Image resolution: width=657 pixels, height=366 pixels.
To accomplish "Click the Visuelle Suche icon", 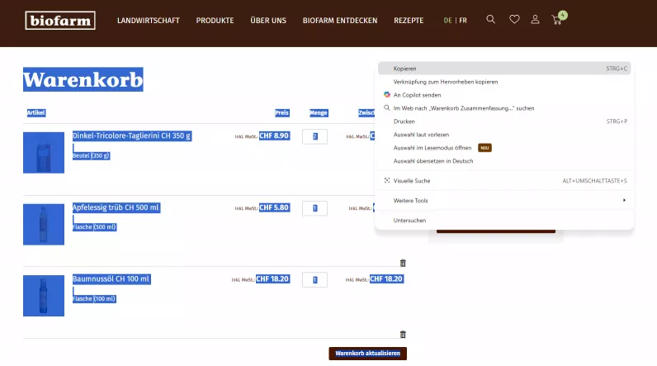I will coord(387,181).
